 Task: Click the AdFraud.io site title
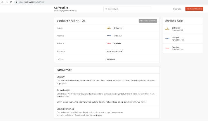point(61,8)
